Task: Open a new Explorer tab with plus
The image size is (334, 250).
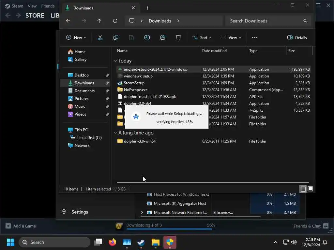Action: 148,8
